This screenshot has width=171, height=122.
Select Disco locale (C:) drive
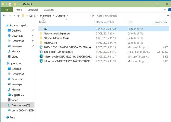coord(21,105)
